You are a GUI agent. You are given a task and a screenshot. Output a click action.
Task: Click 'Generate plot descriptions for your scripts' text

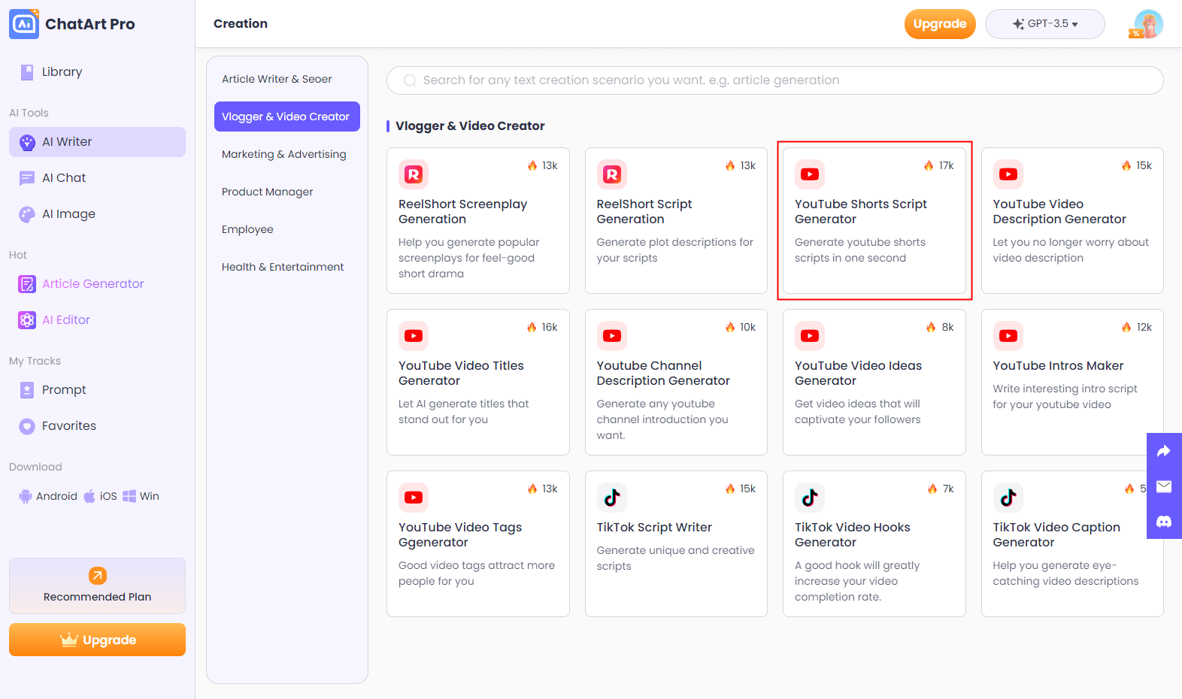pos(674,250)
